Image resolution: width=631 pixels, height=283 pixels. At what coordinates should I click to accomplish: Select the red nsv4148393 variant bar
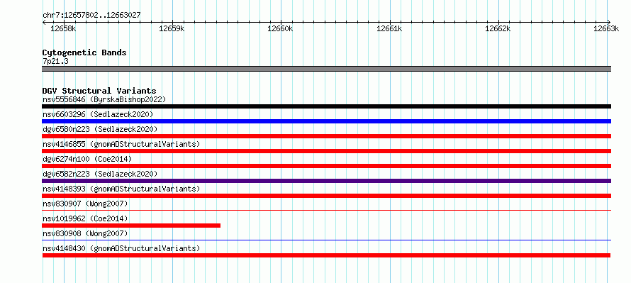[326, 196]
